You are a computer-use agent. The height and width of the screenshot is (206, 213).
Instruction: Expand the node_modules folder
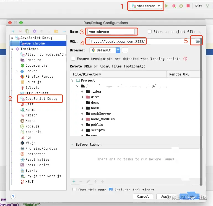click(x=82, y=119)
